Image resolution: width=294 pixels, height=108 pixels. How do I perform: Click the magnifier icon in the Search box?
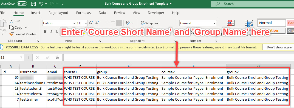[x=218, y=4]
